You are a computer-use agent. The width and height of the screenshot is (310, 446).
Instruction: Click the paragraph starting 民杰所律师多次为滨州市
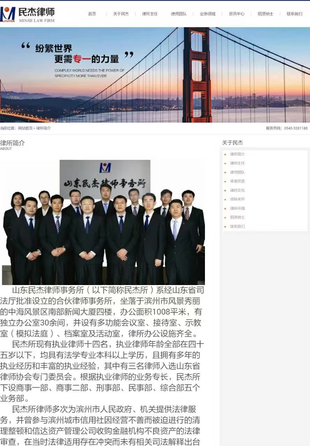(x=100, y=425)
